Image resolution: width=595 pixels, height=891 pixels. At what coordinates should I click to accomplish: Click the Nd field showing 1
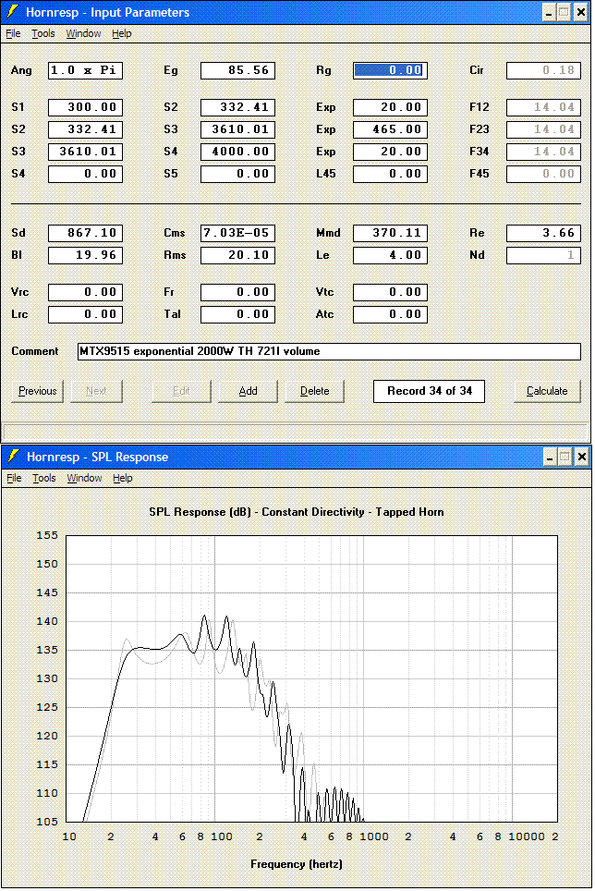(543, 255)
